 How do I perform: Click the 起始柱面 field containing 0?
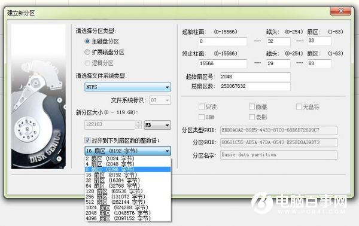point(223,41)
